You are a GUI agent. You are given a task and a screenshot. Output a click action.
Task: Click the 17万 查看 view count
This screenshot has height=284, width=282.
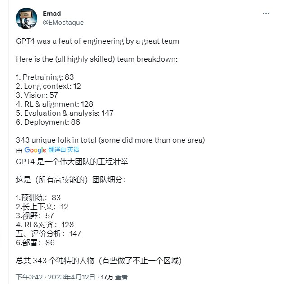(114, 277)
